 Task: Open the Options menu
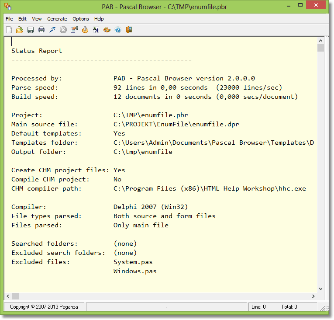81,19
